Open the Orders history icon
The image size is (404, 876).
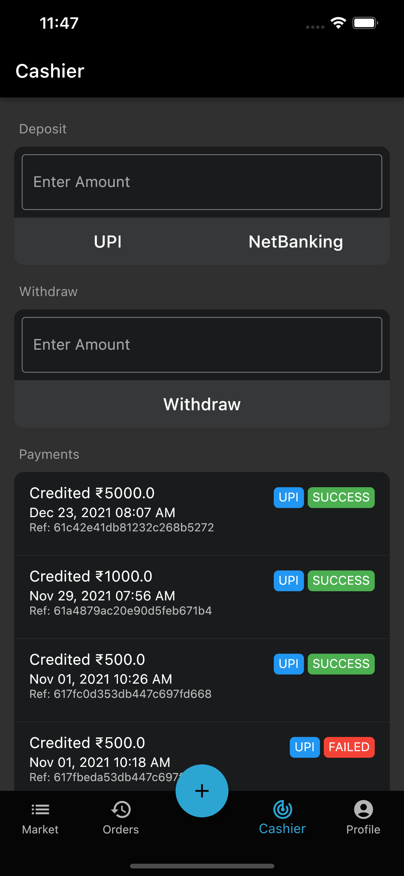click(121, 810)
